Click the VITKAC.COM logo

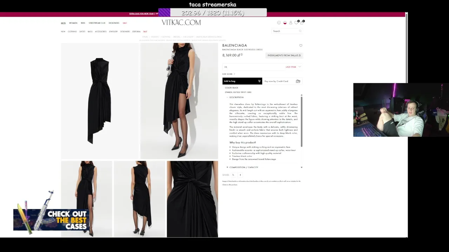coord(181,22)
